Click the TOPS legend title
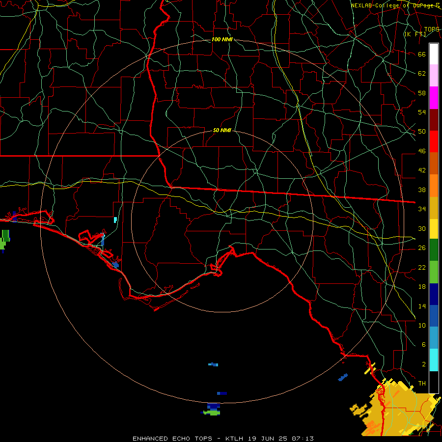Viewport: 442px width, 442px height. coord(432,29)
